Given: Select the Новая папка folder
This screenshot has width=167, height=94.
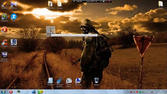Looking at the screenshot, I should [50, 5].
